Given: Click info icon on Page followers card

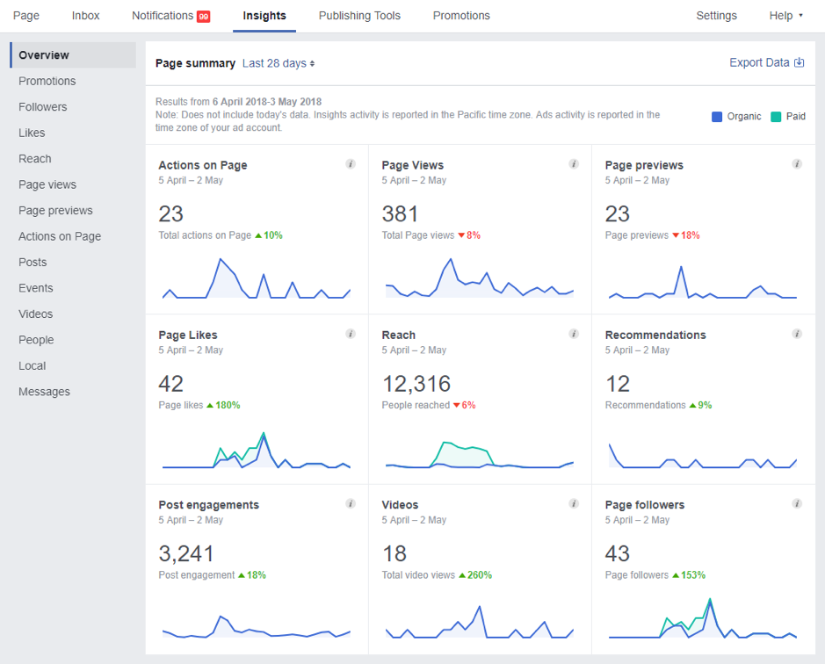Looking at the screenshot, I should (x=797, y=503).
